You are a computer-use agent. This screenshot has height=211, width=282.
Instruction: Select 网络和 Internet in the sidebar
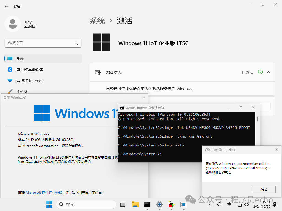[x=29, y=81]
